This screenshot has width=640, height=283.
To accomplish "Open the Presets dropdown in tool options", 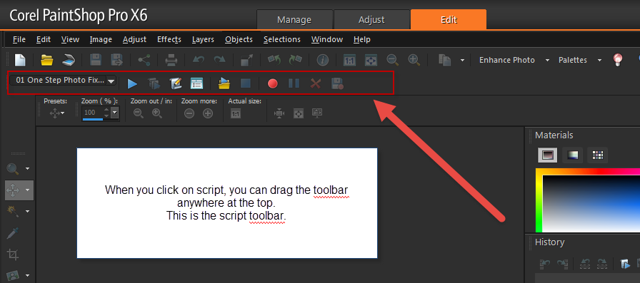I will [56, 114].
